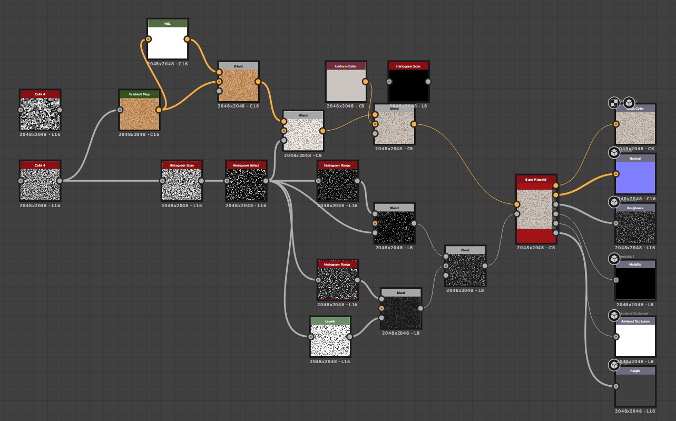Click the Levels node input connector

click(311, 336)
